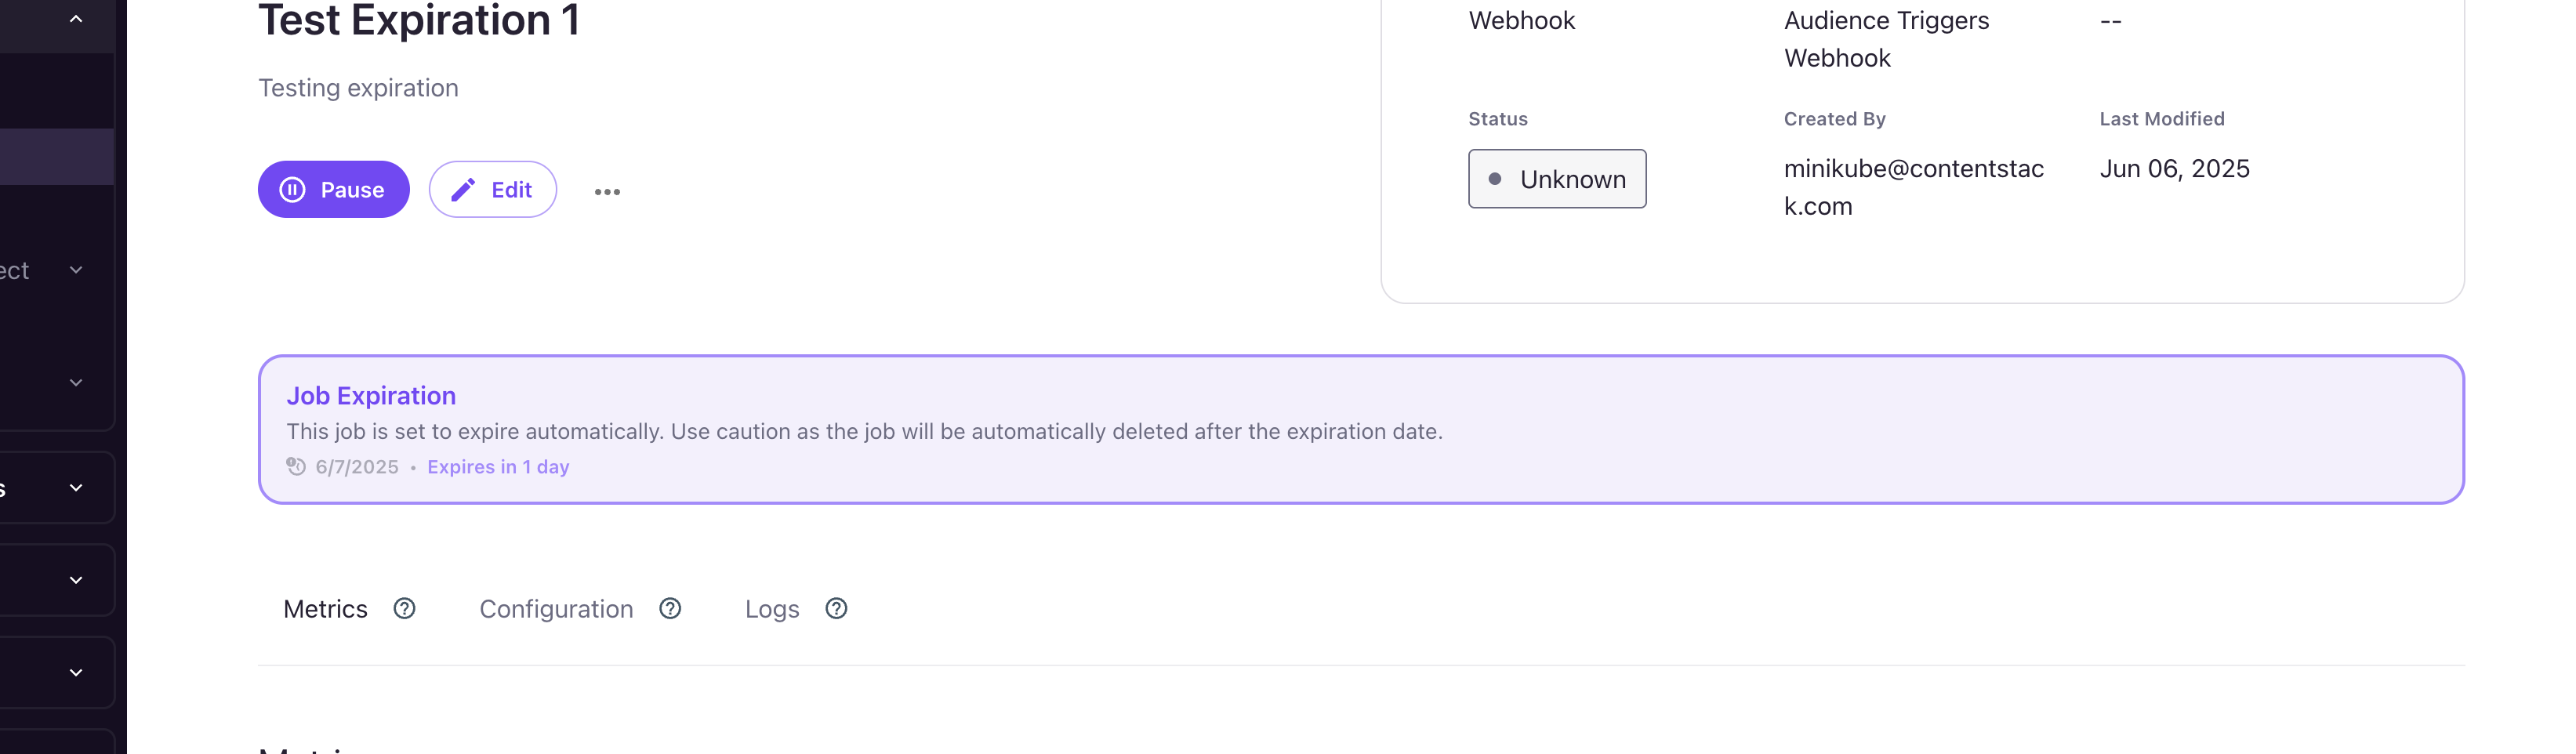Collapse the top sidebar section chevron
Image resolution: width=2576 pixels, height=754 pixels.
point(76,19)
